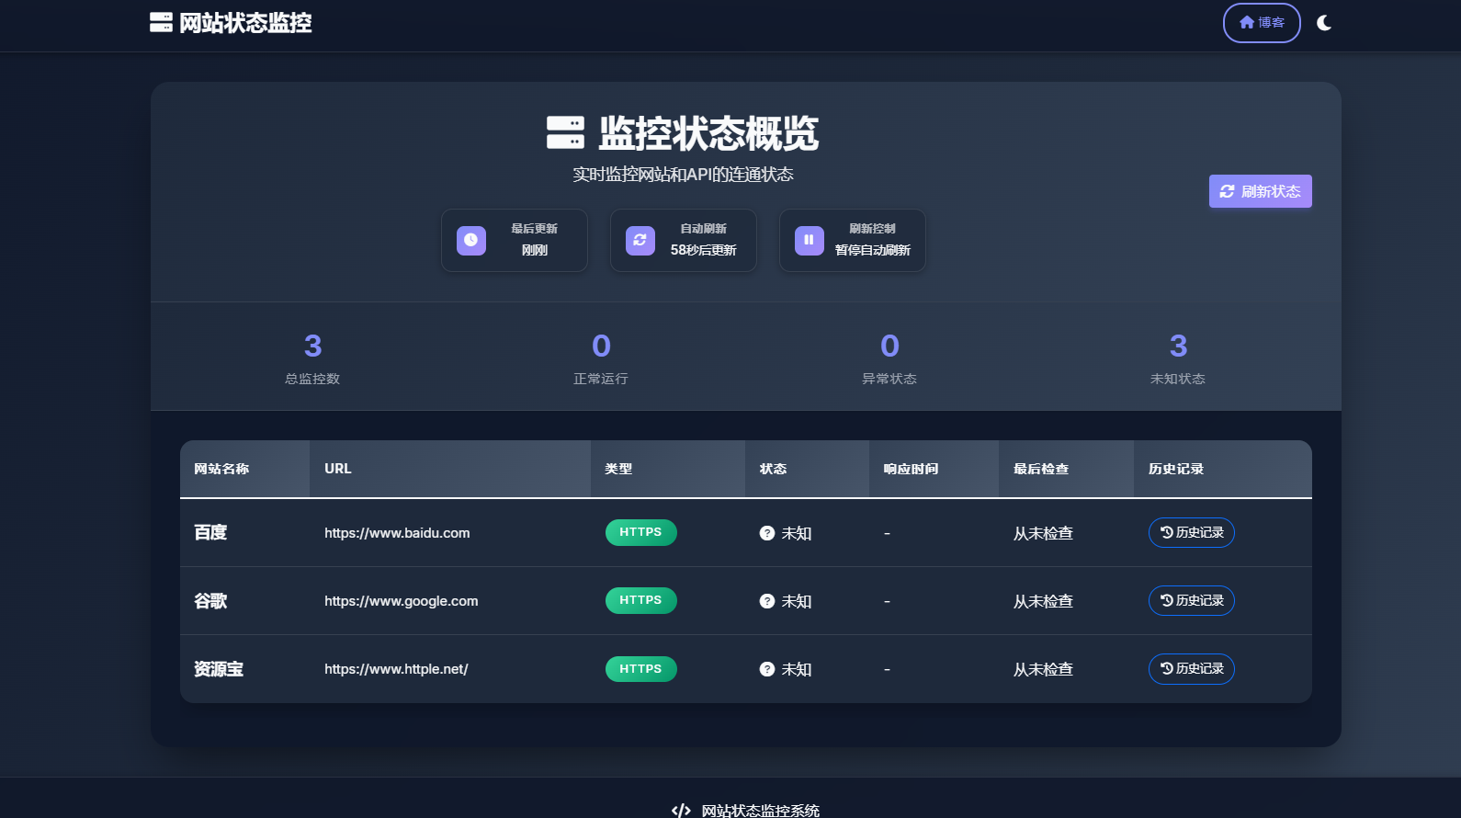
Task: Pause auto refresh via the pause icon
Action: (810, 240)
